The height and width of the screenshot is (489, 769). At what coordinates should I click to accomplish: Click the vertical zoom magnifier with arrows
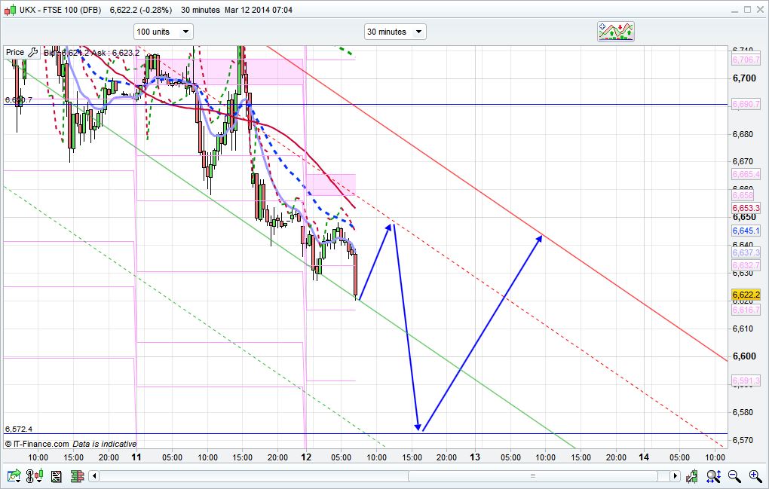[x=712, y=475]
